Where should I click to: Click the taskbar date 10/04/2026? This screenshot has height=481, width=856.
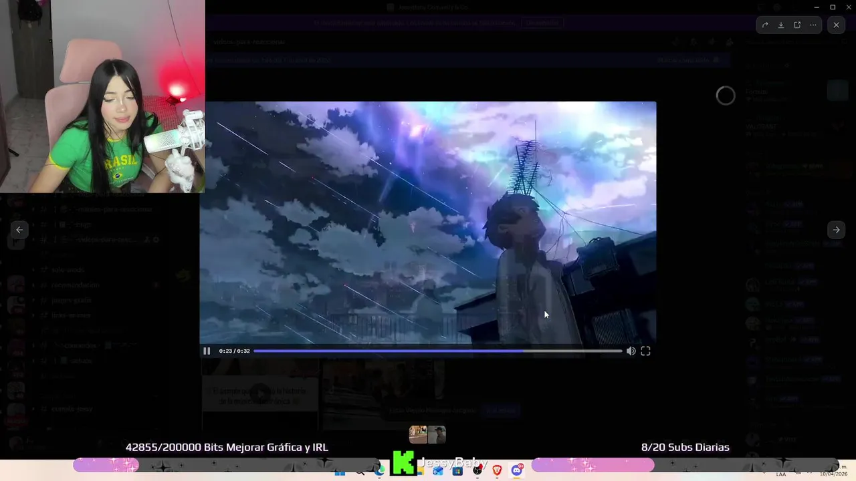tap(835, 474)
